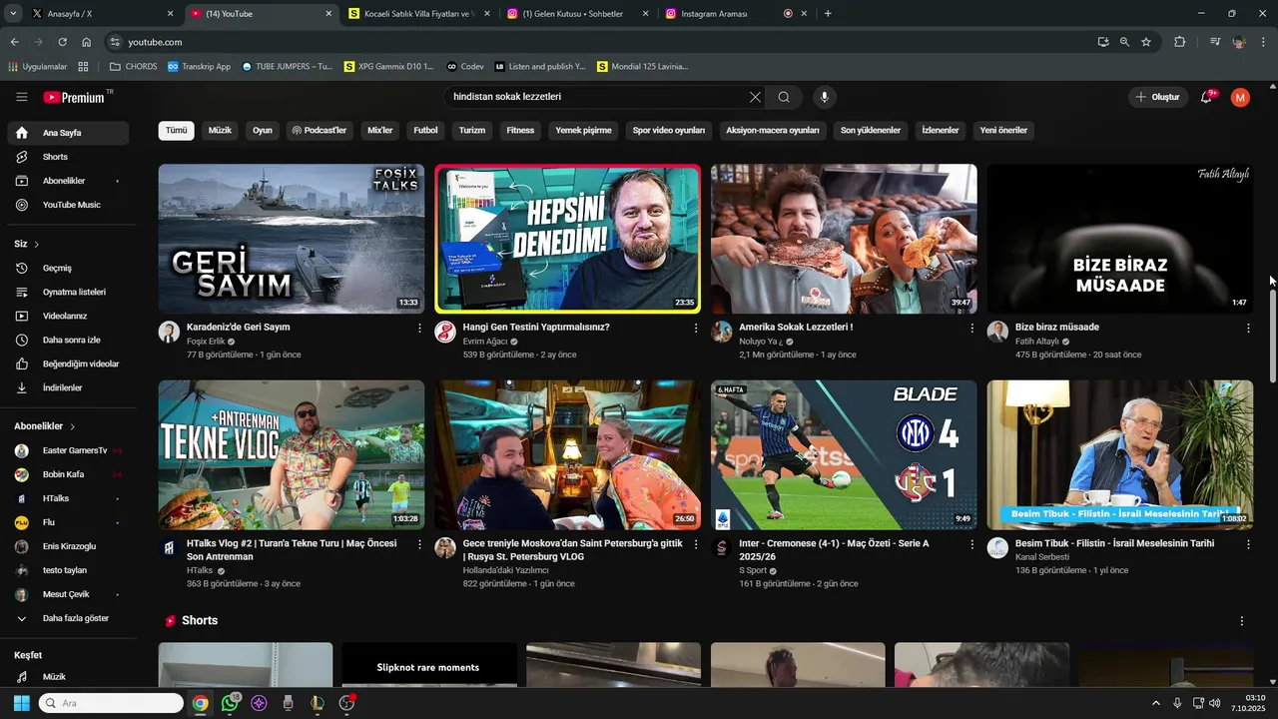Open options menu for Shorts section
Image resolution: width=1278 pixels, height=719 pixels.
pyautogui.click(x=1242, y=621)
